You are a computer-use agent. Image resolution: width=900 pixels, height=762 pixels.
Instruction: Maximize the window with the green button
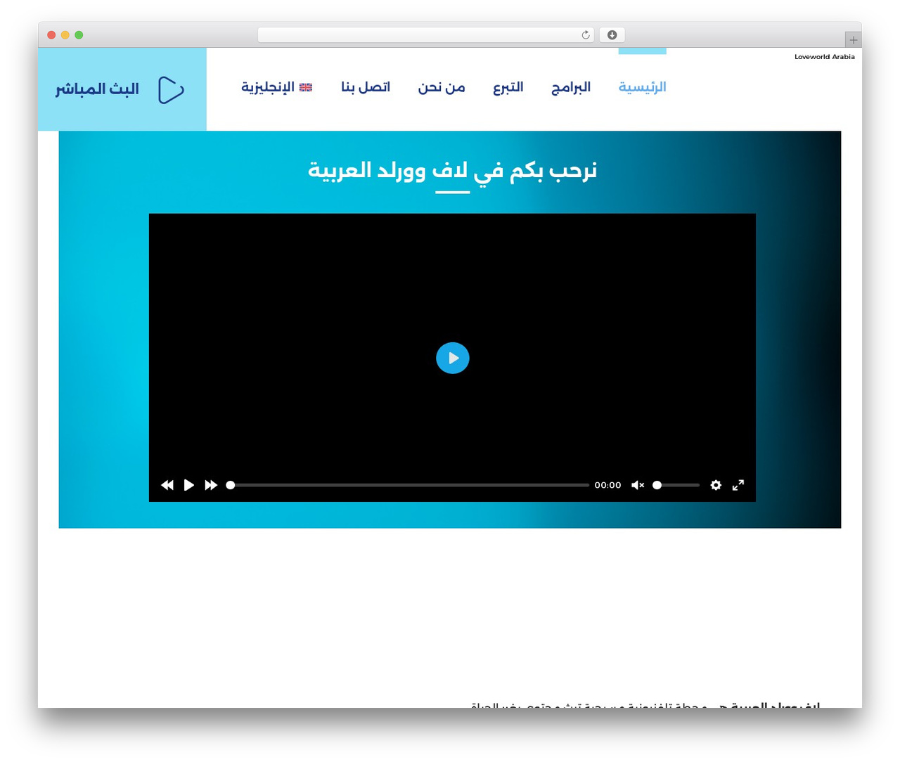(79, 35)
